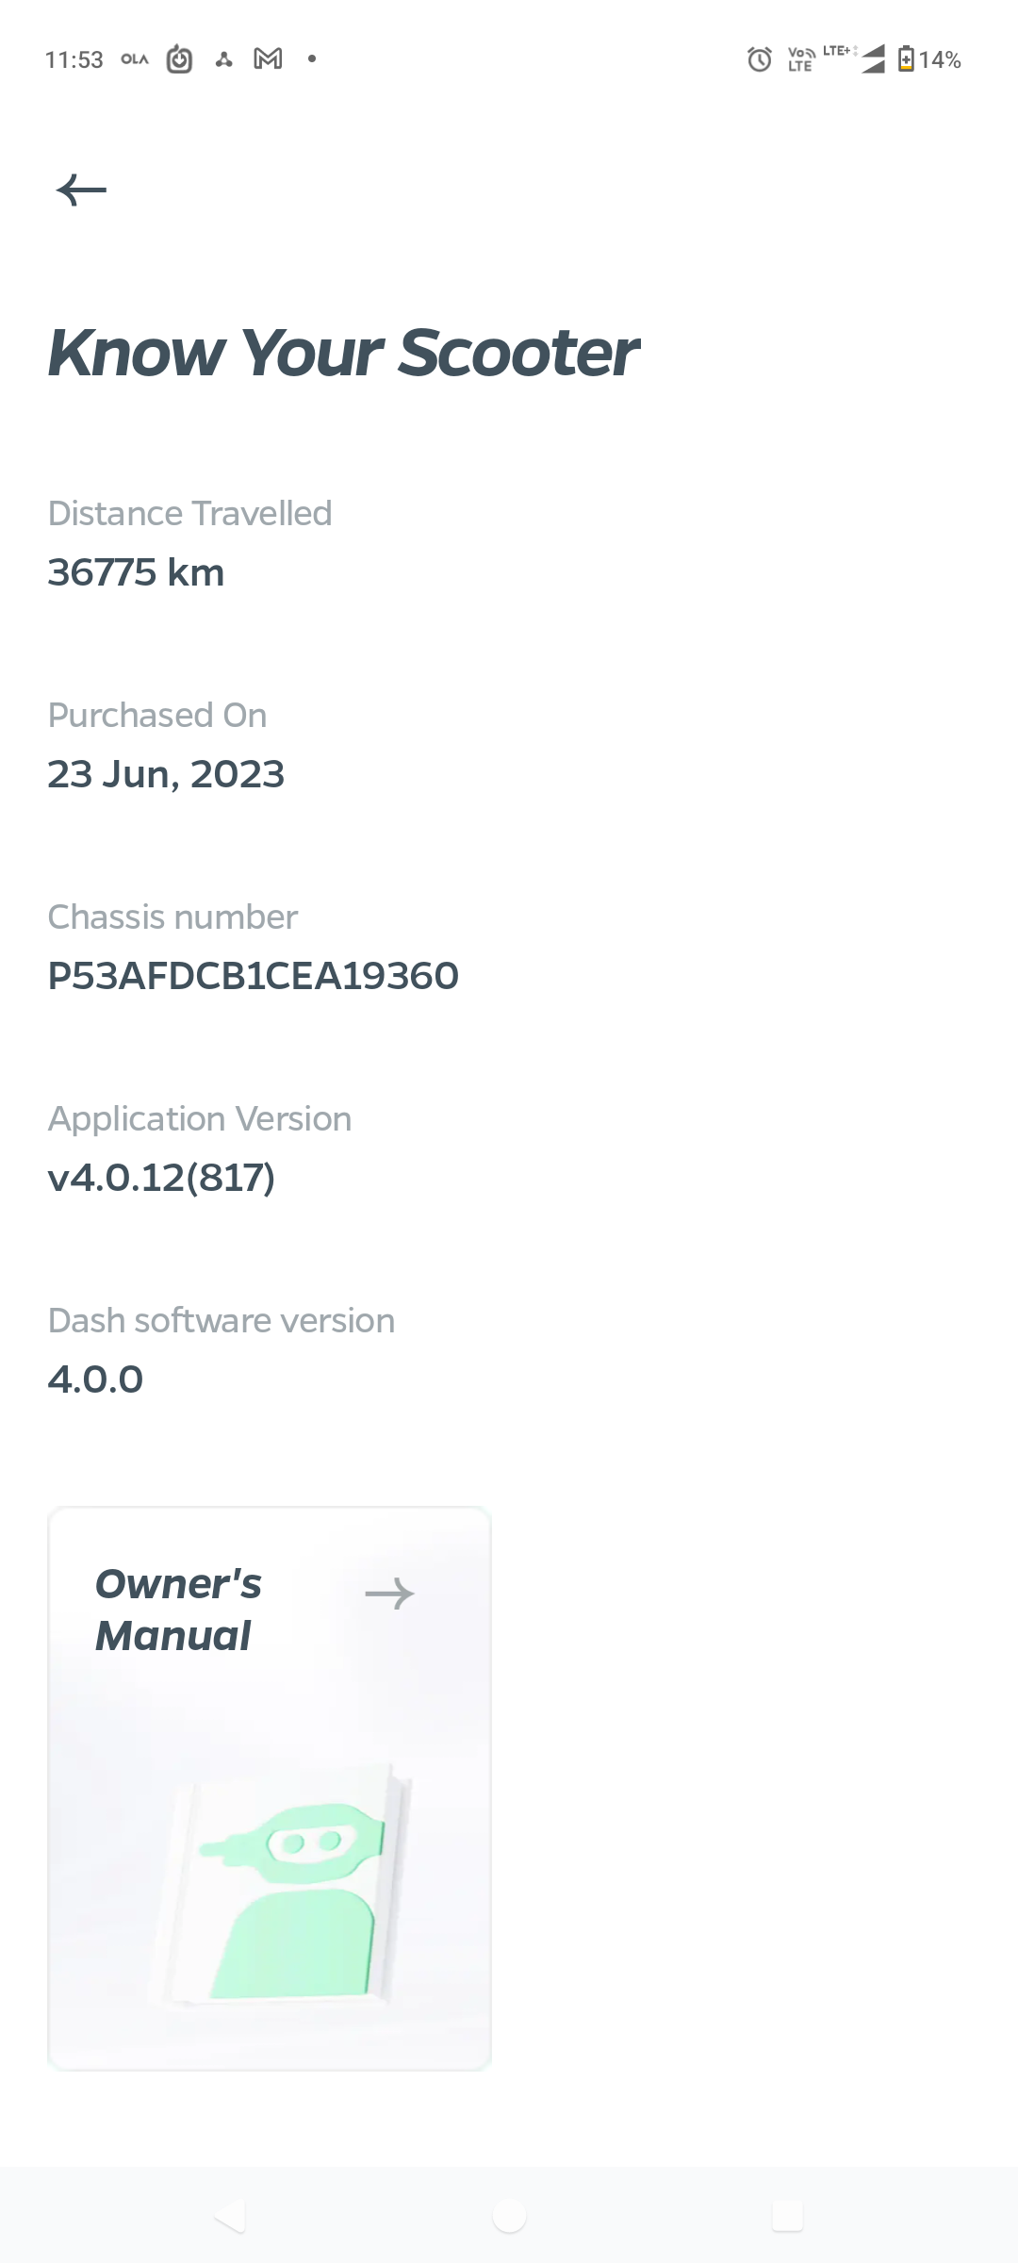
Task: Tap the 11:53 clock in status bar
Action: [74, 59]
